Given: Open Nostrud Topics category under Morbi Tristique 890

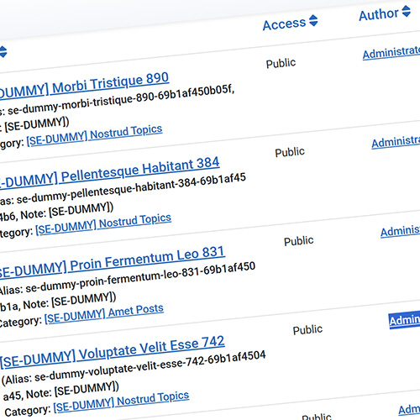Looking at the screenshot, I should (x=94, y=135).
